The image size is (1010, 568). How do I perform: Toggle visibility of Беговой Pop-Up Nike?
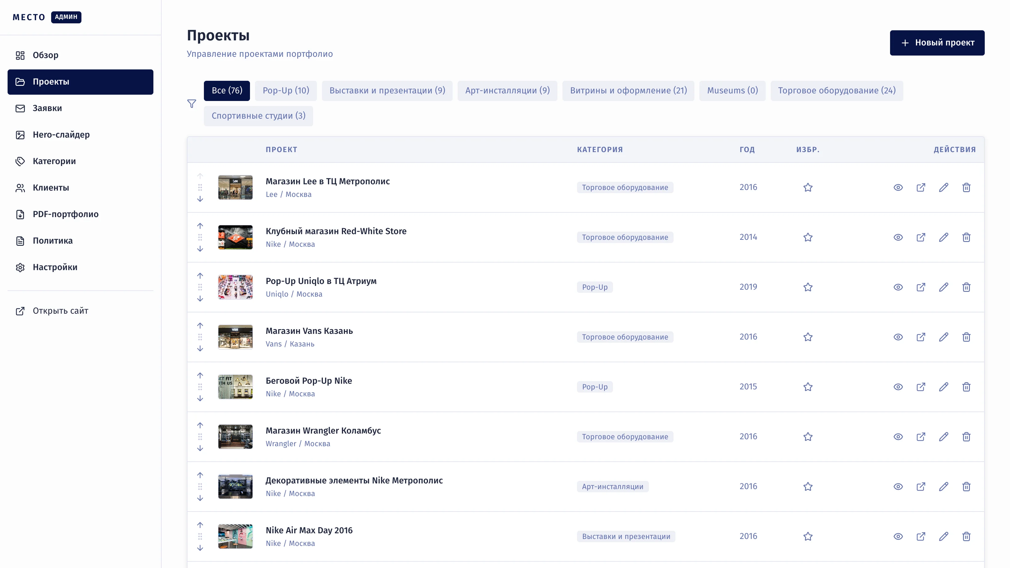click(898, 387)
